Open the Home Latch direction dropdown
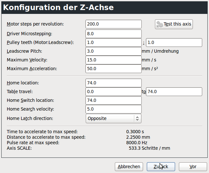The image size is (209, 173). click(114, 118)
